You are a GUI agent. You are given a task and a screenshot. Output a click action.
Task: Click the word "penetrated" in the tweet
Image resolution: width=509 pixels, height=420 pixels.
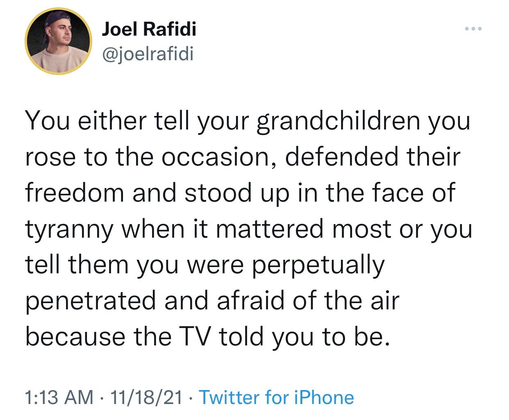click(91, 301)
